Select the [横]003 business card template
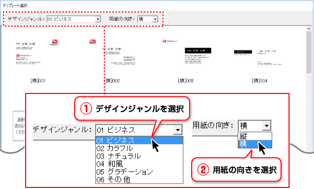314x189 pixels. (x=185, y=58)
